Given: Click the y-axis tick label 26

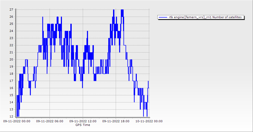Looking at the screenshot, I should tap(11, 17).
